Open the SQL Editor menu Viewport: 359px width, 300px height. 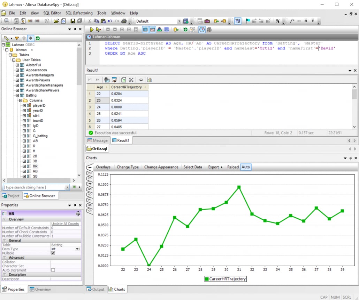pos(52,13)
